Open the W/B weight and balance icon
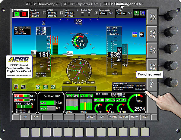 23,87
